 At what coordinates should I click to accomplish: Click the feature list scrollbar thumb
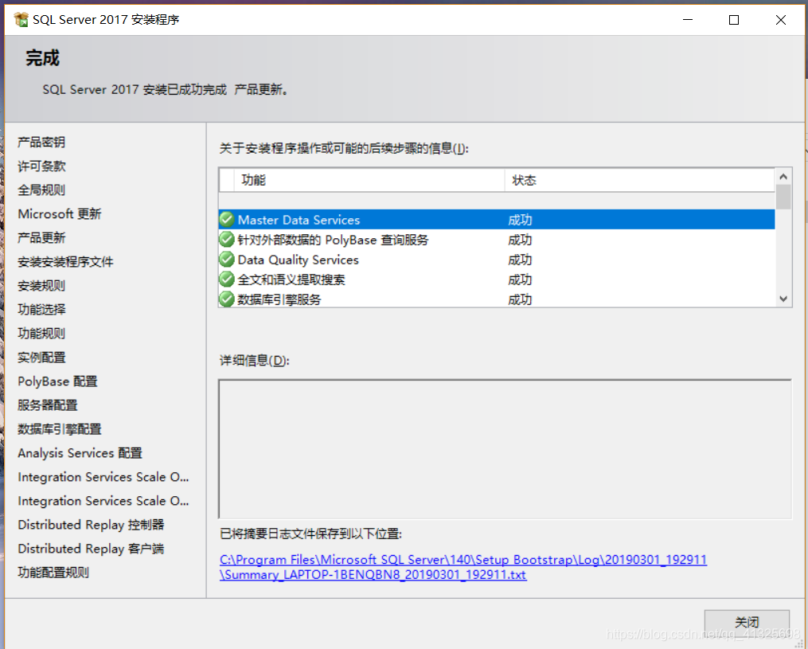point(783,197)
